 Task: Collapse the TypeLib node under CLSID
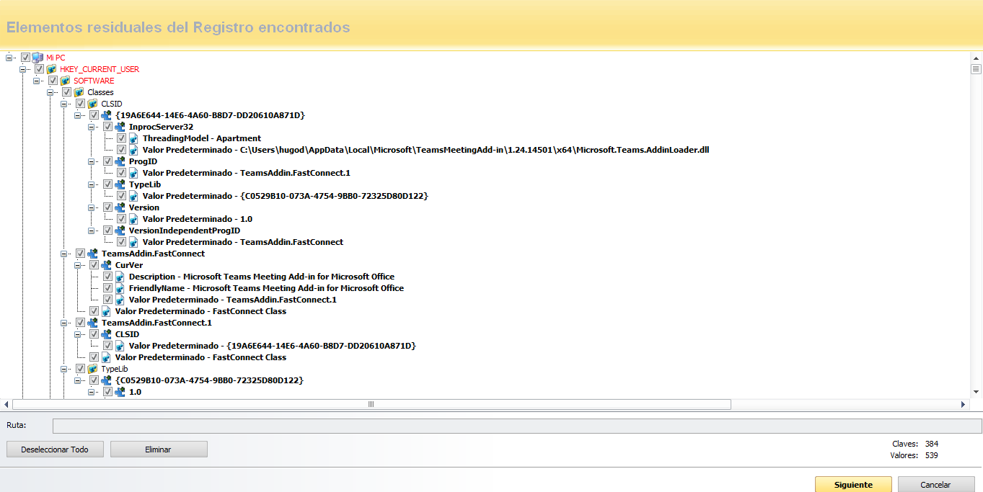[x=92, y=184]
